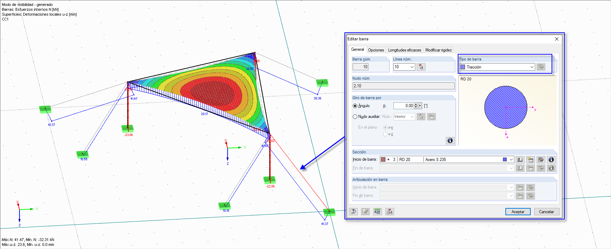Click β angle spinner arrows
This screenshot has width=611, height=249.
click(416, 106)
